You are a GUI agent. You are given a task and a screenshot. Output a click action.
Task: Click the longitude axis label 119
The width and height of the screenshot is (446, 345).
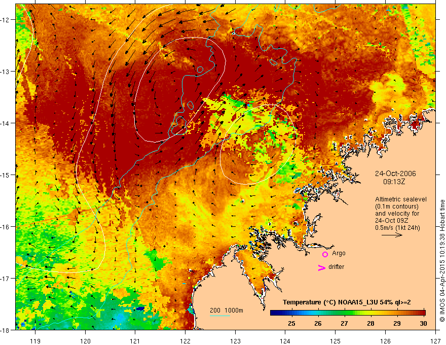(35, 341)
